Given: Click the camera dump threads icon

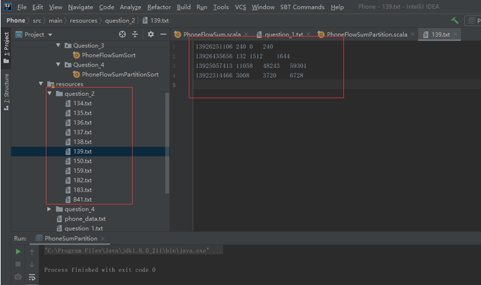Looking at the screenshot, I should (18, 277).
